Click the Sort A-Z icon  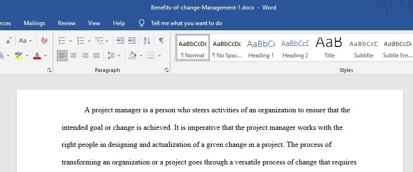point(147,40)
